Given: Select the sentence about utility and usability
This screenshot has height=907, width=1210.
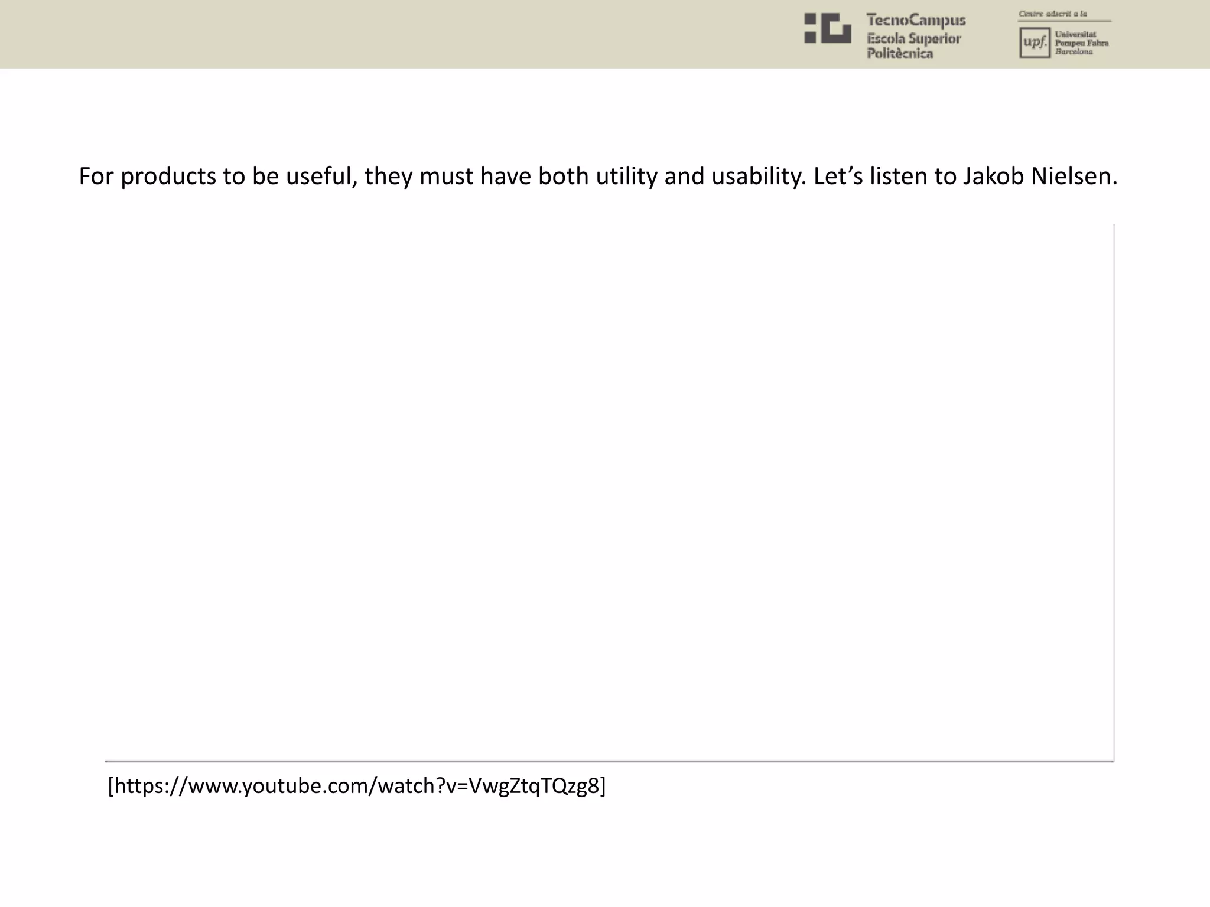Looking at the screenshot, I should point(598,177).
